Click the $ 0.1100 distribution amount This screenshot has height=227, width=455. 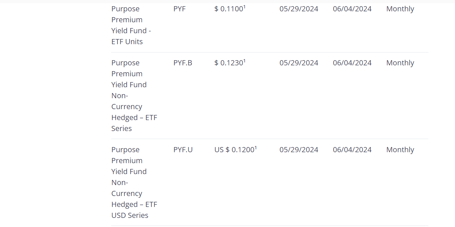click(228, 9)
